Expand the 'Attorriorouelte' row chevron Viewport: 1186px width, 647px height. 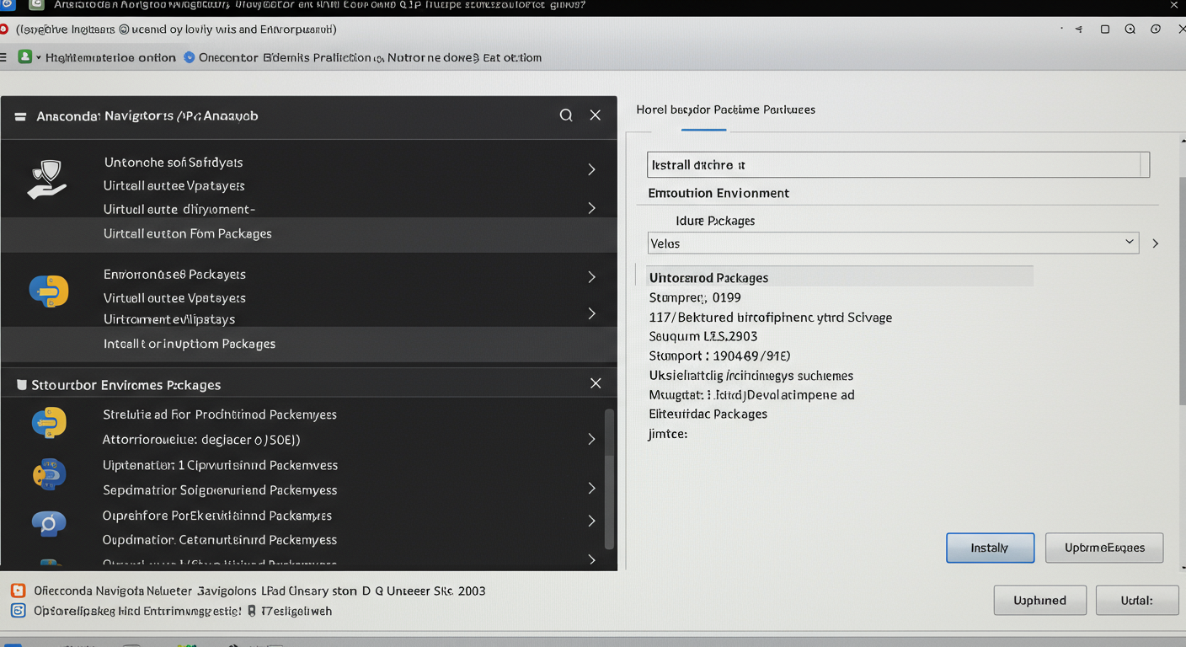pyautogui.click(x=591, y=439)
